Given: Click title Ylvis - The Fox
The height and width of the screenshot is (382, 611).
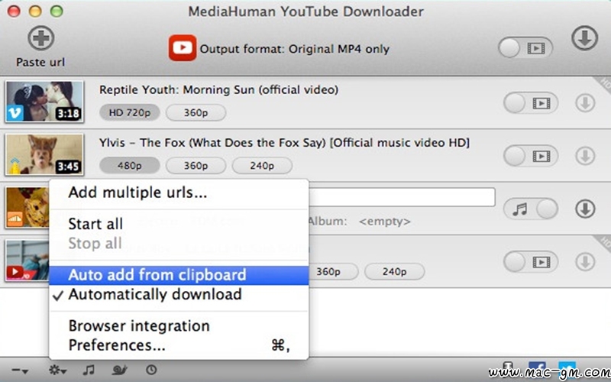Looking at the screenshot, I should point(284,143).
